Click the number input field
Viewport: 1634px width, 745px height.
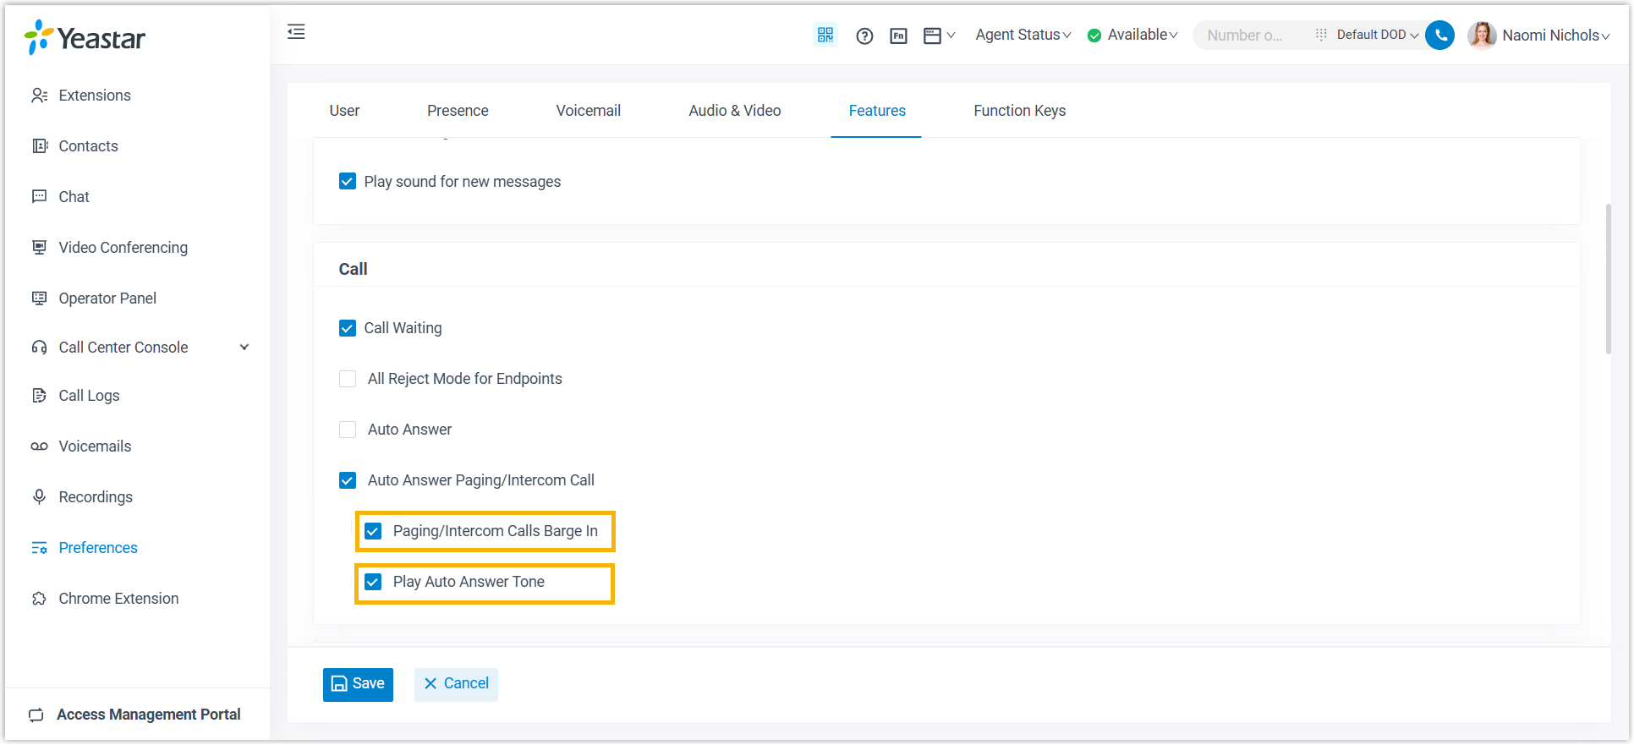(x=1247, y=36)
